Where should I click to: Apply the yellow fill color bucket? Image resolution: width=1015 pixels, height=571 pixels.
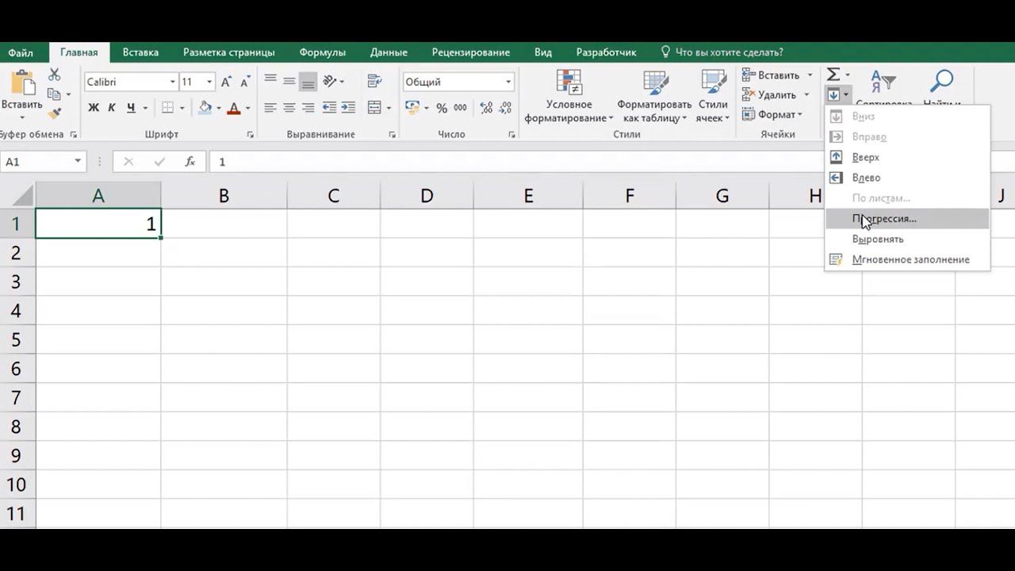pos(205,108)
